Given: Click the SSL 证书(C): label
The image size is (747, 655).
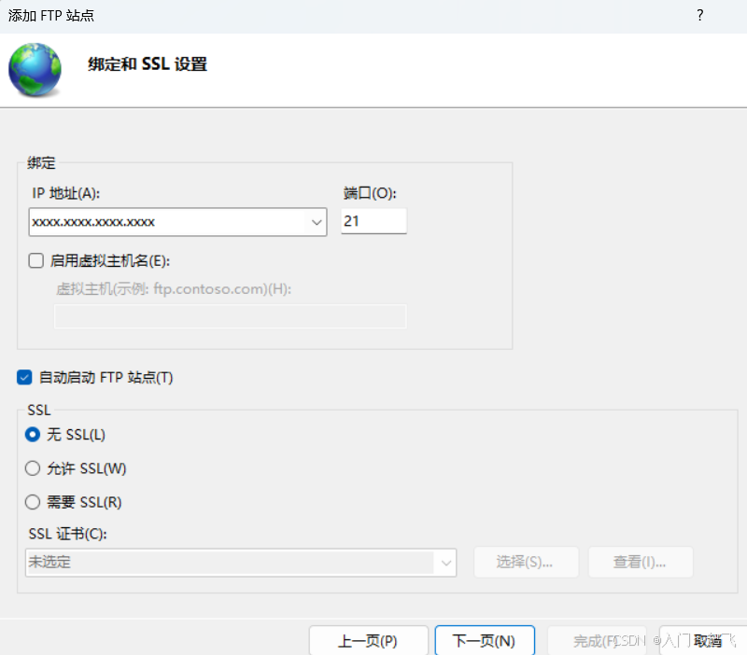Looking at the screenshot, I should coord(67,534).
